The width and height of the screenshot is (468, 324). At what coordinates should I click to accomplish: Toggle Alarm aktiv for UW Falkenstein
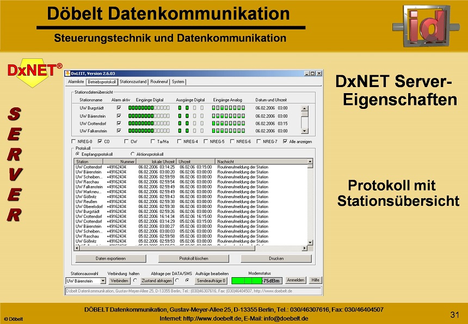click(119, 131)
